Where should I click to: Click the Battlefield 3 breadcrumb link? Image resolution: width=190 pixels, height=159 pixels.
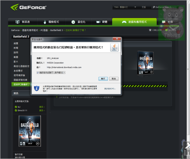click(x=56, y=30)
